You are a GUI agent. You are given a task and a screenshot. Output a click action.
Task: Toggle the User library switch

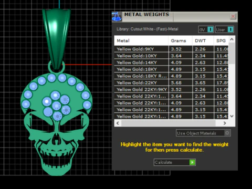pyautogui.click(x=225, y=29)
